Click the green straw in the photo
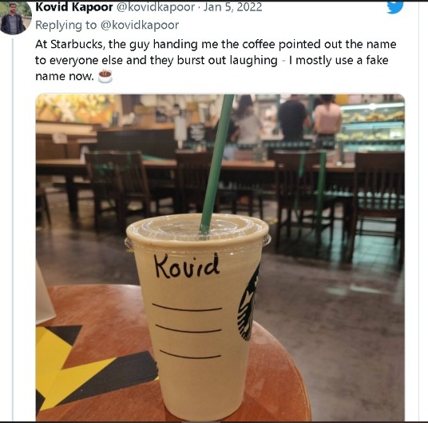 [216, 163]
